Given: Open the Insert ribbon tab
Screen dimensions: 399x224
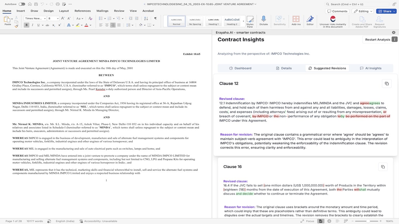Looking at the screenshot, I should [x=21, y=11].
